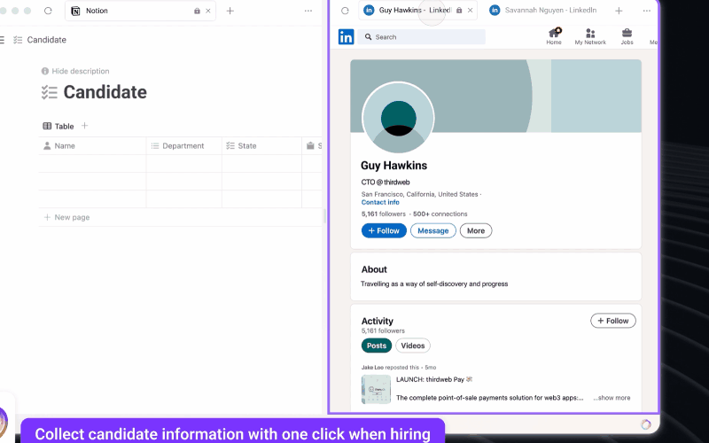
Task: Expand post text with show more
Action: (612, 398)
